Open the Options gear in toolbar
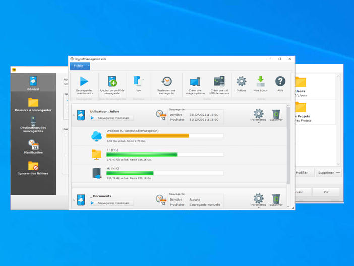 (241, 81)
